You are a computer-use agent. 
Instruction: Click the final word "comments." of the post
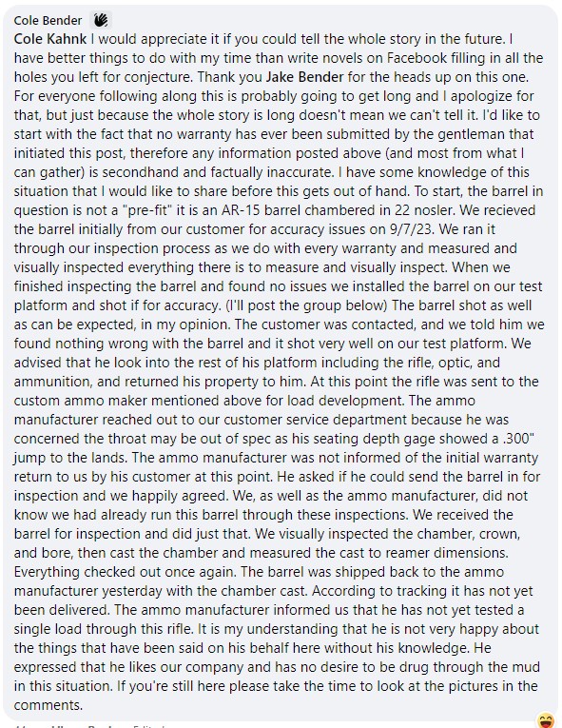click(48, 705)
